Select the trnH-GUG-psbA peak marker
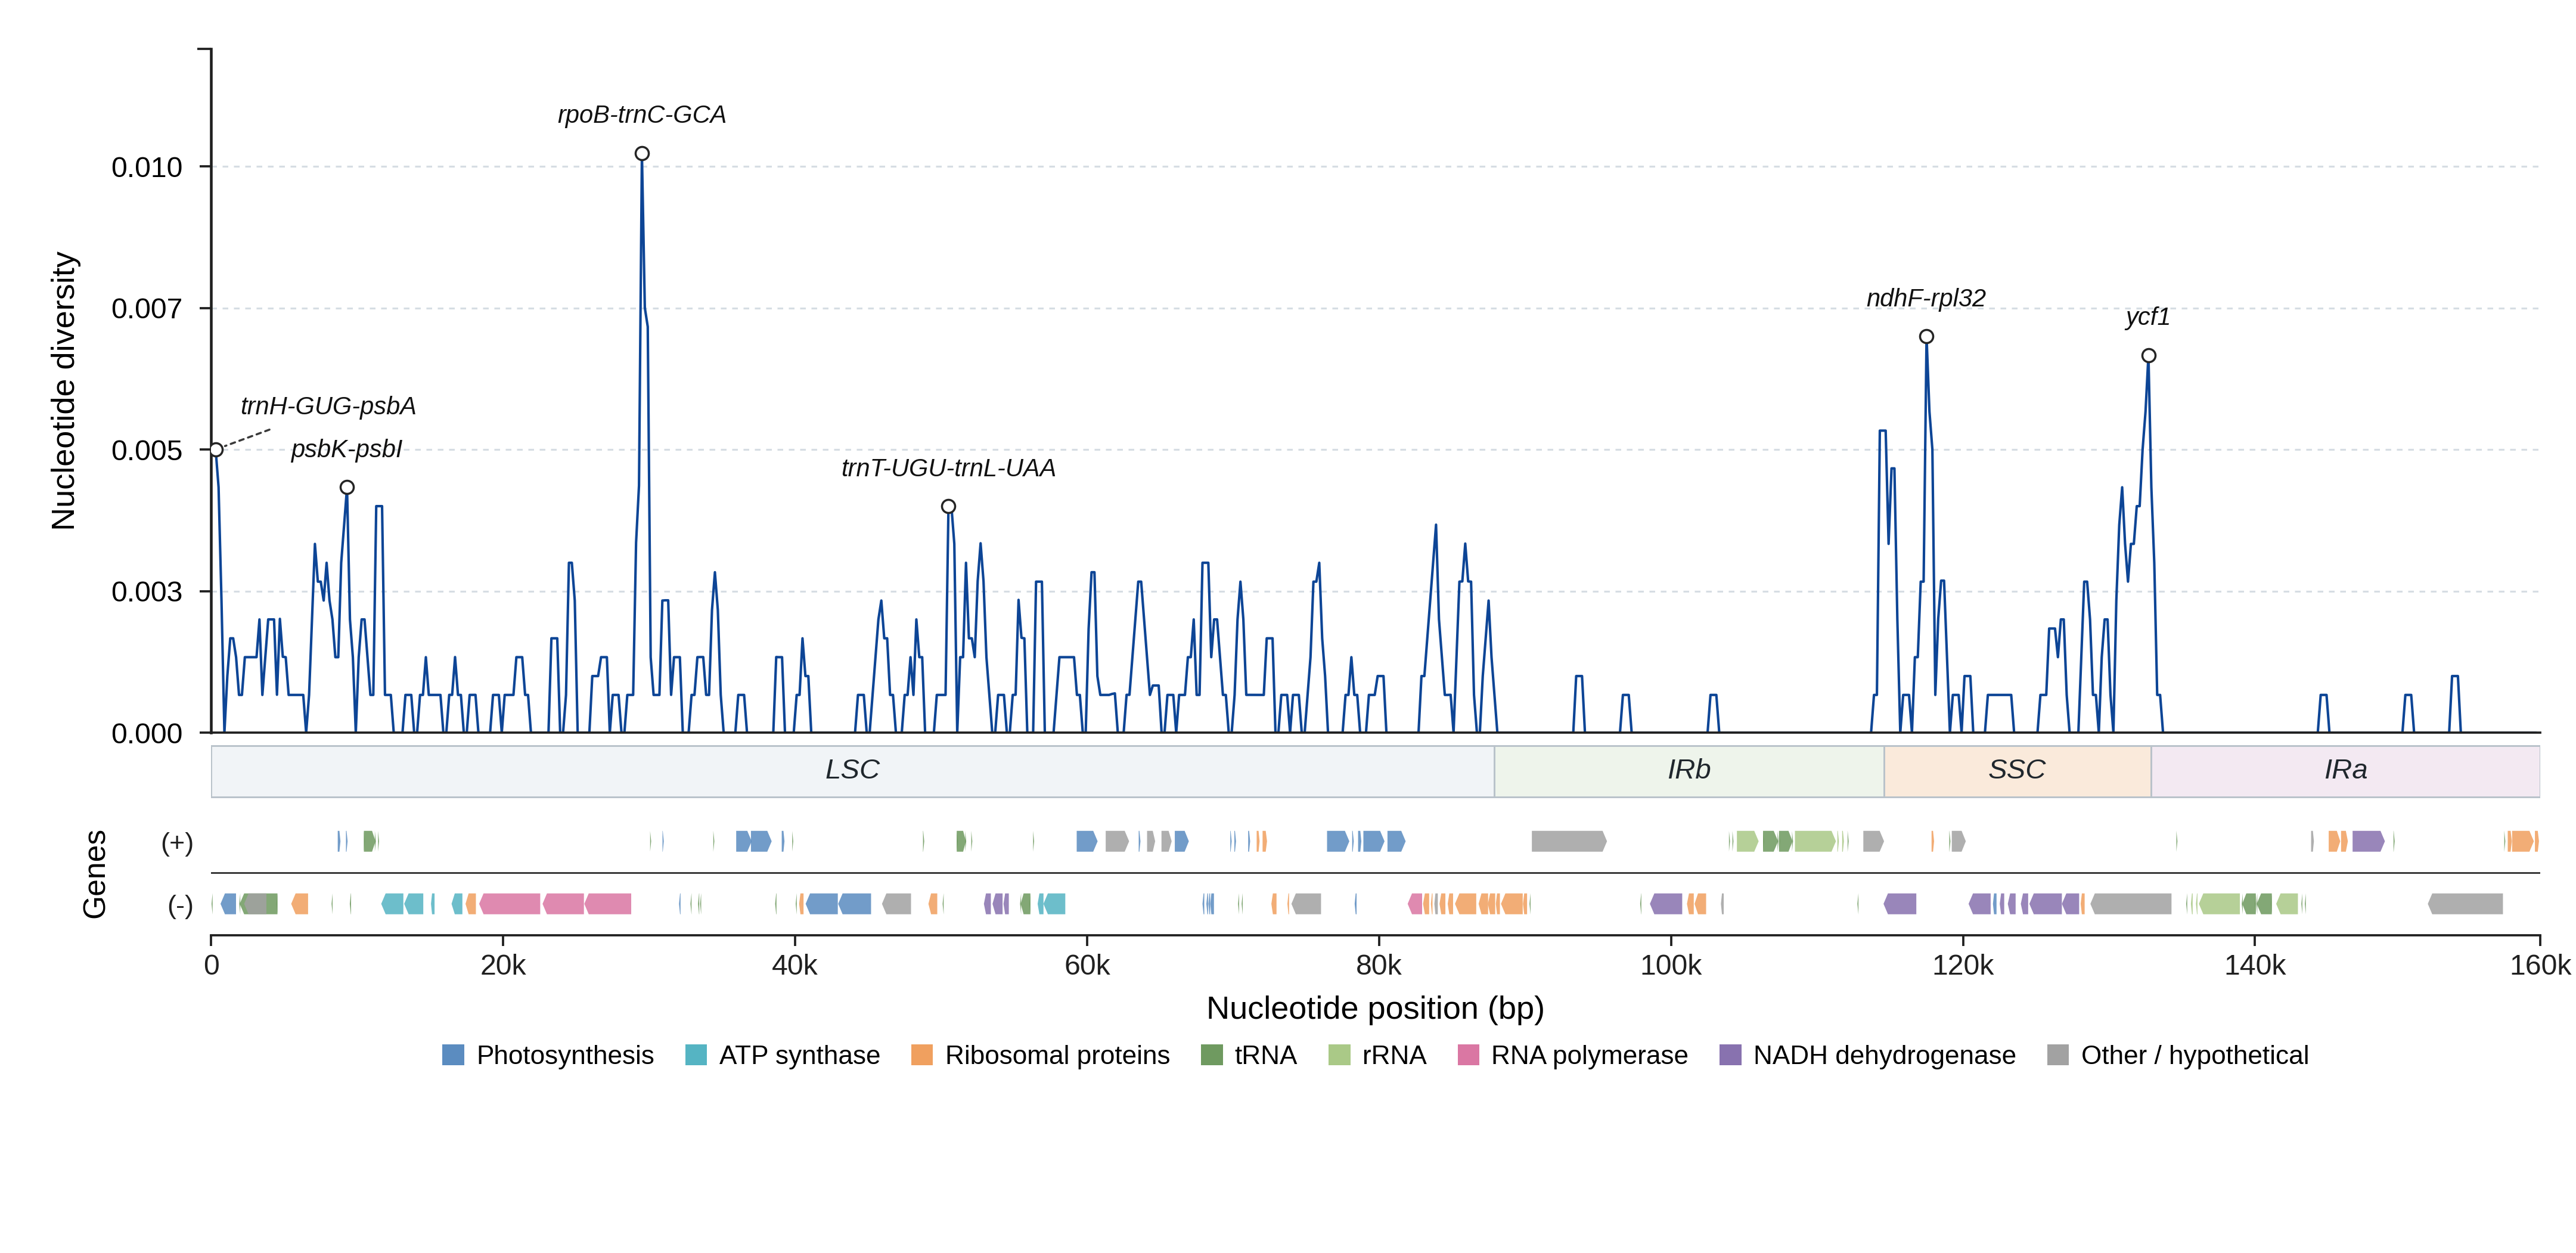Viewport: 2576px width, 1253px height. (x=216, y=450)
